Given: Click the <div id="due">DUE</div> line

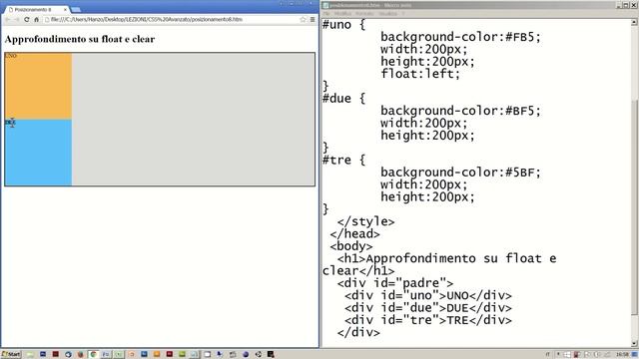Looking at the screenshot, I should [x=428, y=308].
